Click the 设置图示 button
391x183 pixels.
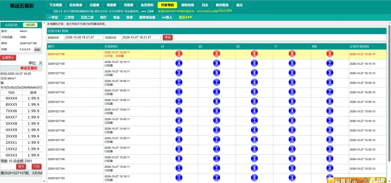8,58
